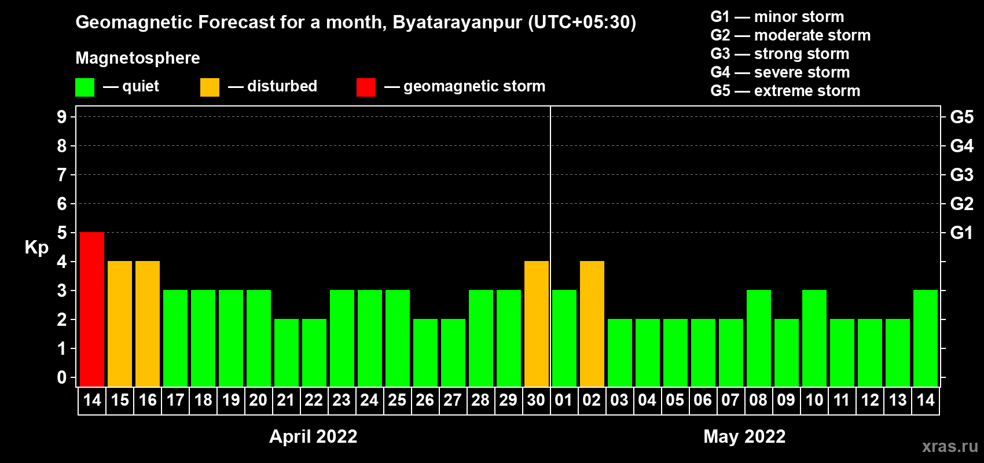
Task: Select the orange bar for April 30
Action: tap(537, 324)
